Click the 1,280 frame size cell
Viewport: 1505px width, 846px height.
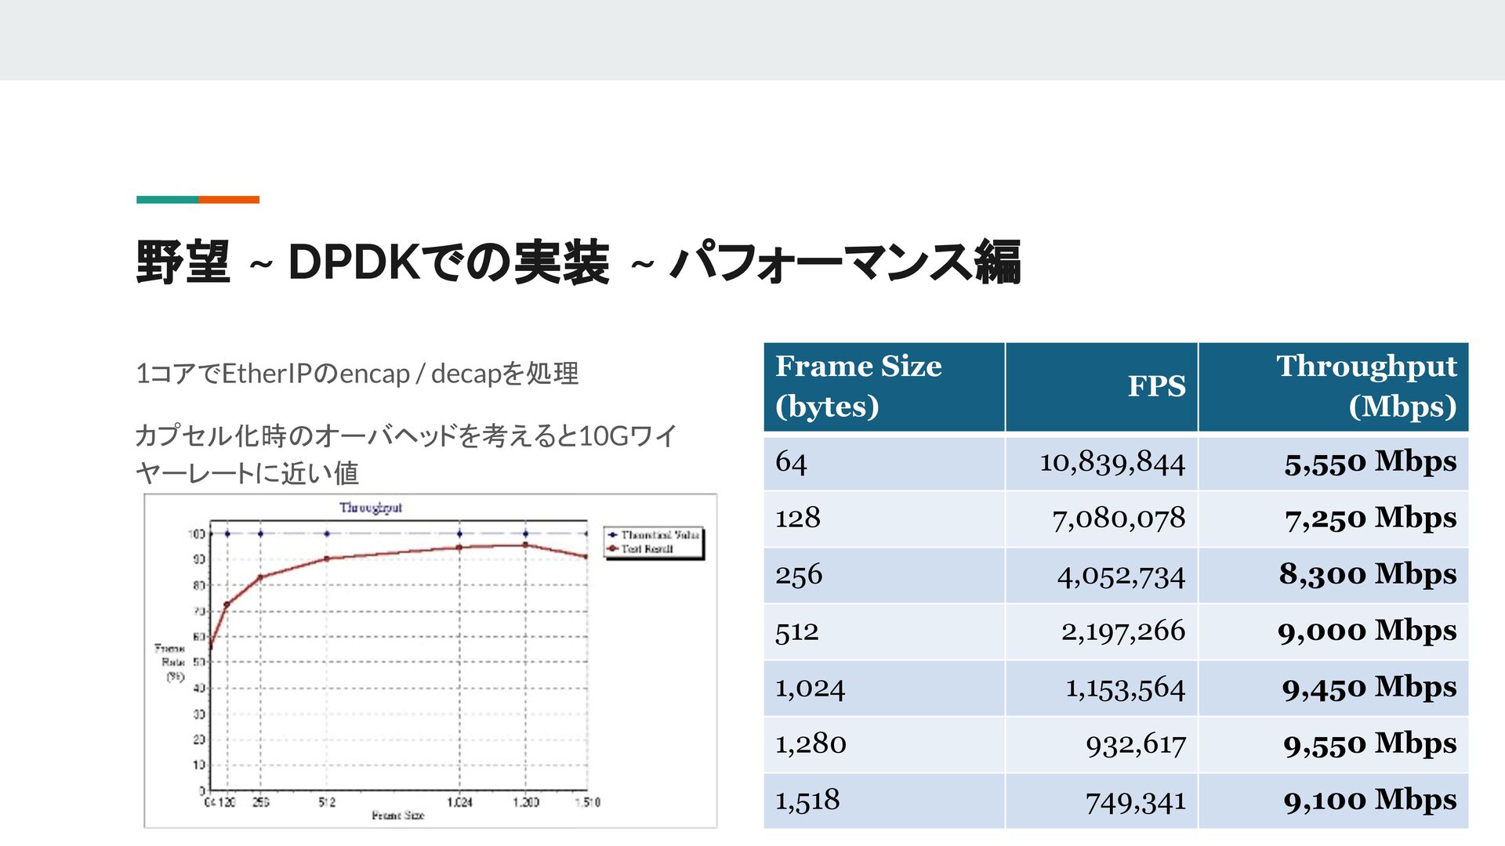811,743
